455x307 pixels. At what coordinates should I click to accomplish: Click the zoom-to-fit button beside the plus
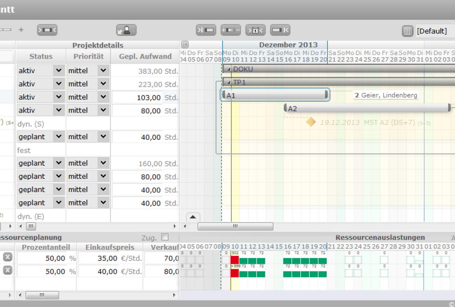47,30
